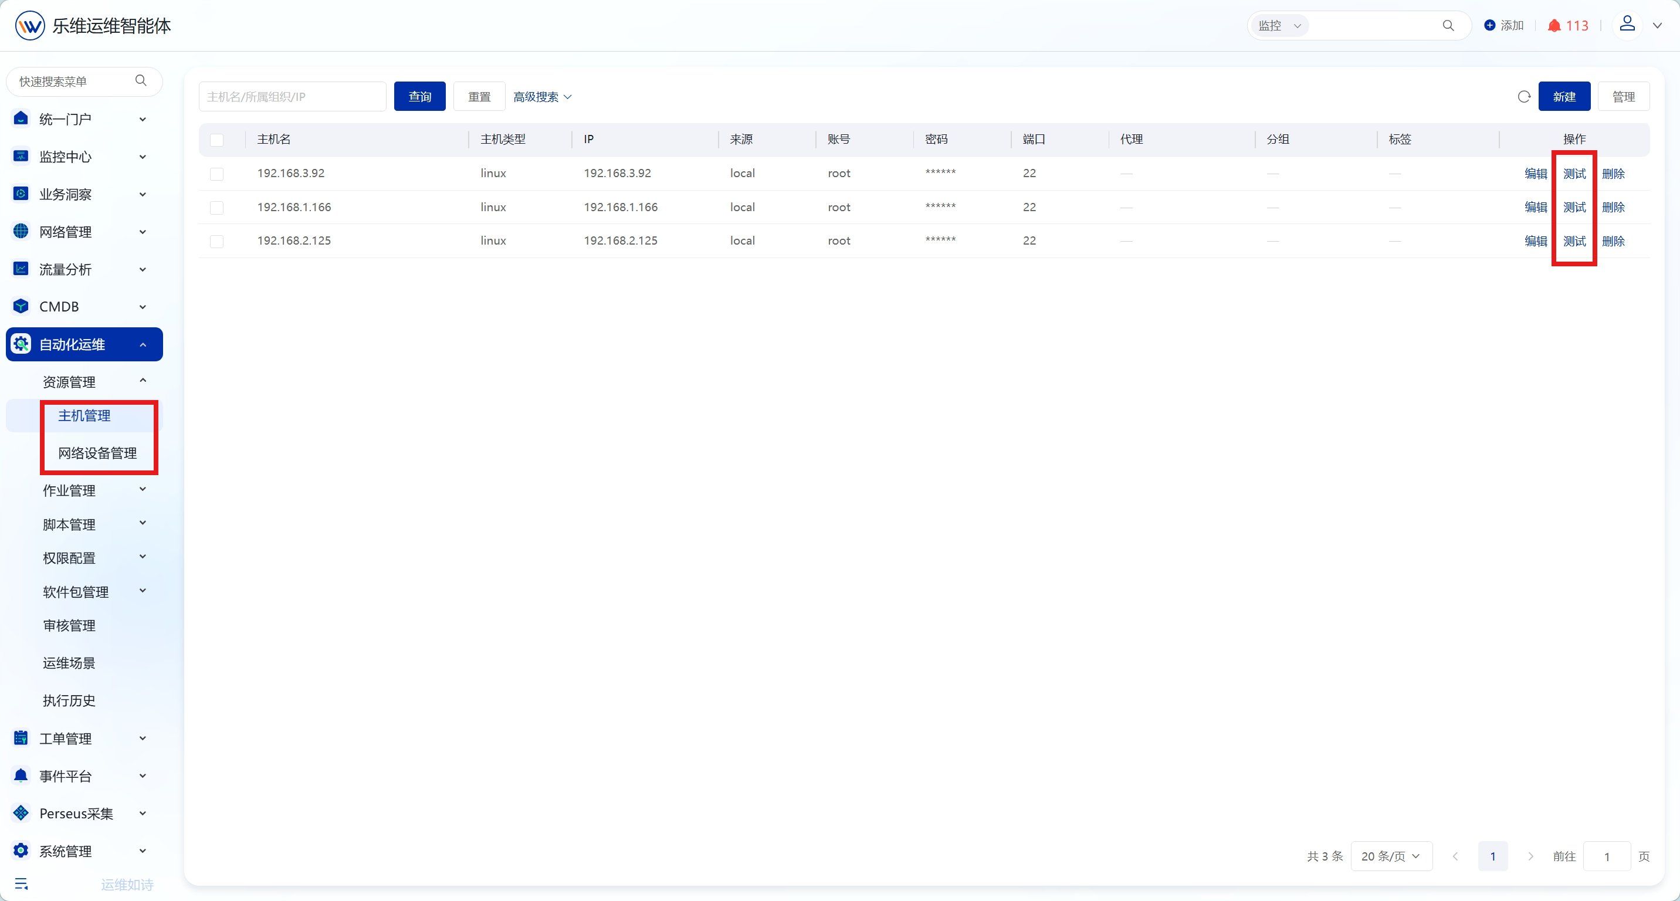Click the Perseus采集 diamond icon
The width and height of the screenshot is (1680, 901).
pyautogui.click(x=21, y=813)
